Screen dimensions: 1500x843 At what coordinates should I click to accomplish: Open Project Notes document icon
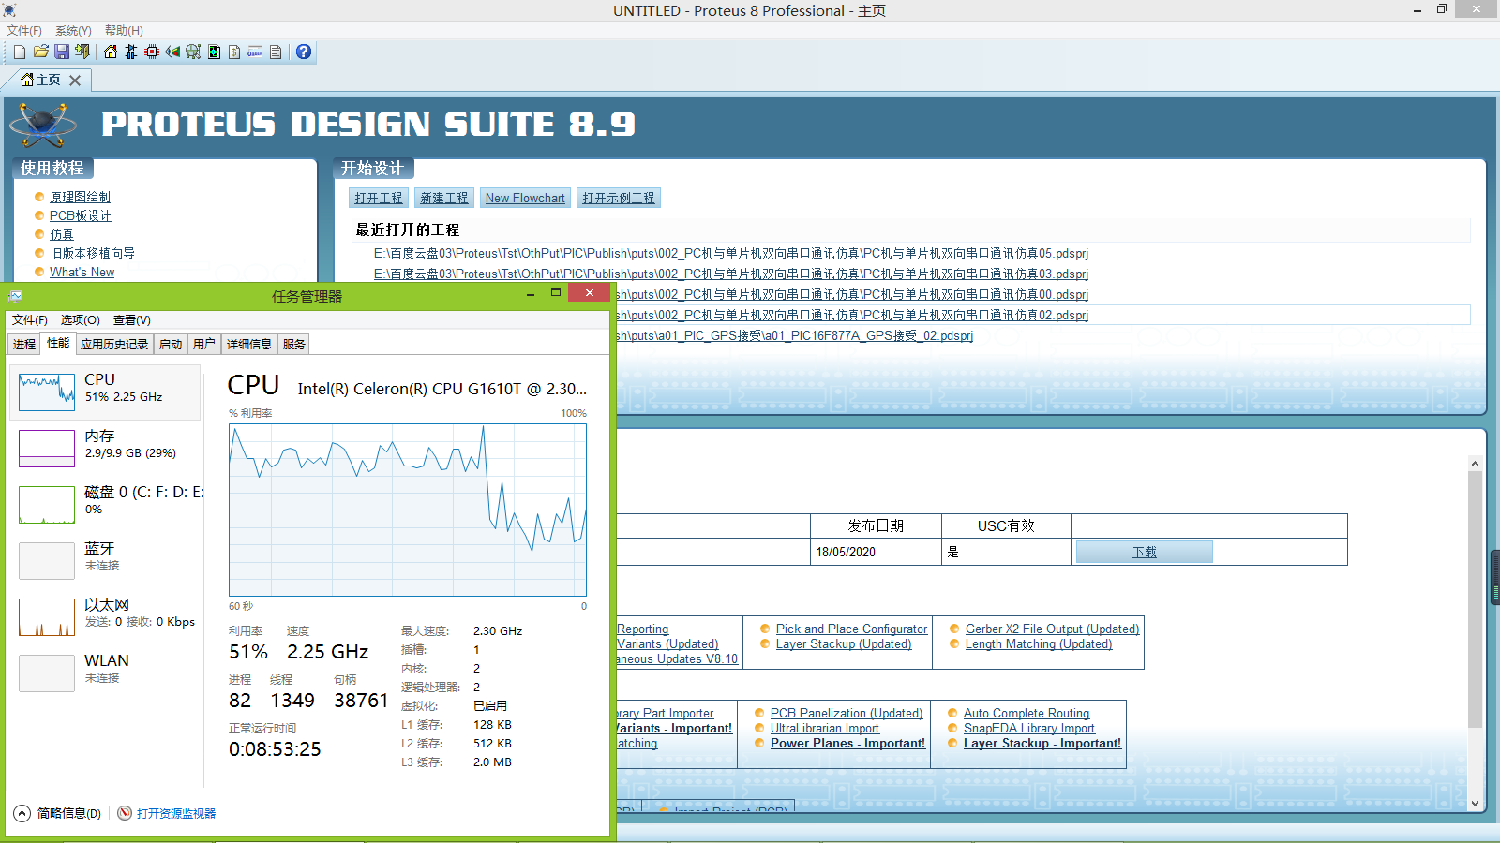[276, 52]
